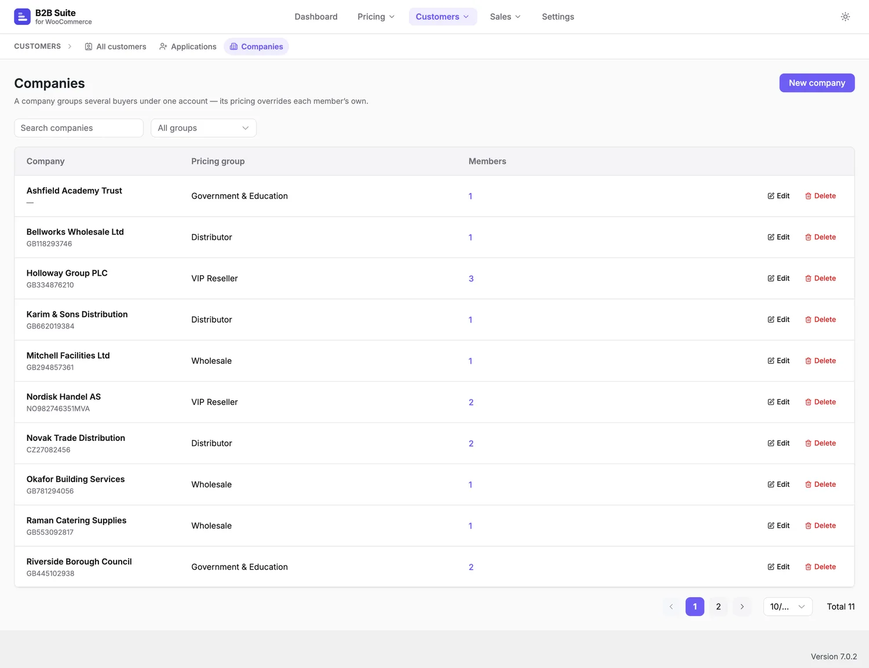Click the Pricing group column header
The width and height of the screenshot is (869, 668).
tap(218, 161)
